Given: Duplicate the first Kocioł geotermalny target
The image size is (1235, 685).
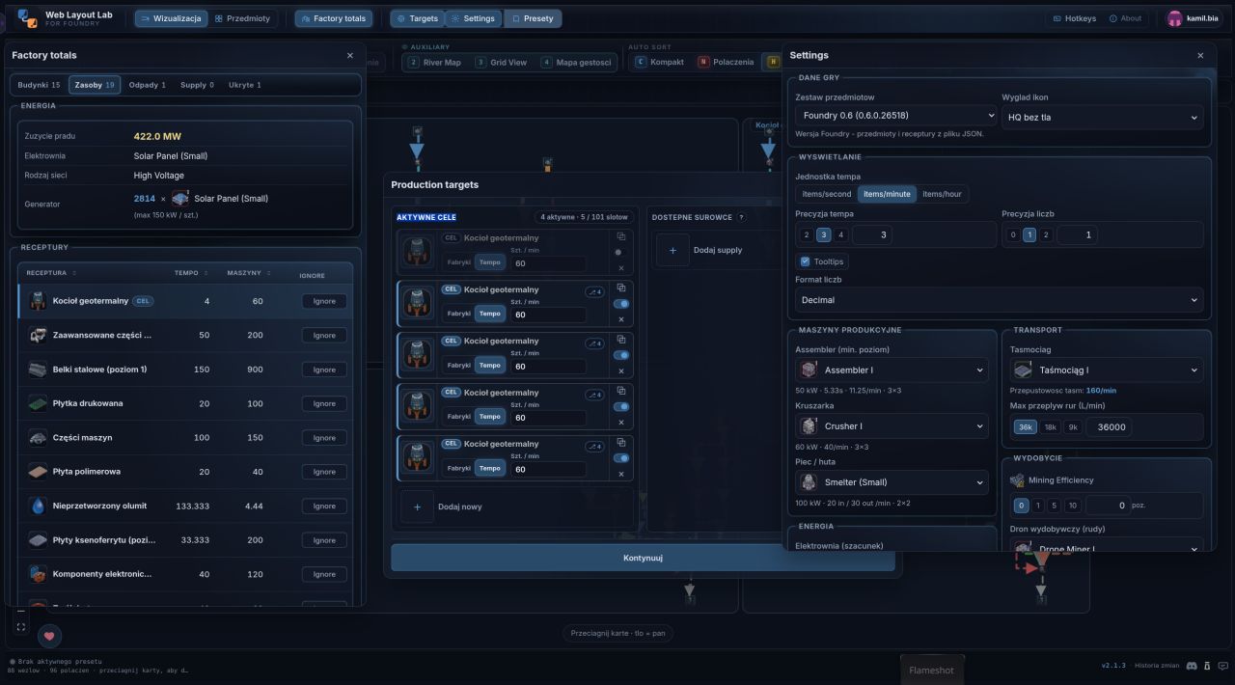Looking at the screenshot, I should pos(620,236).
